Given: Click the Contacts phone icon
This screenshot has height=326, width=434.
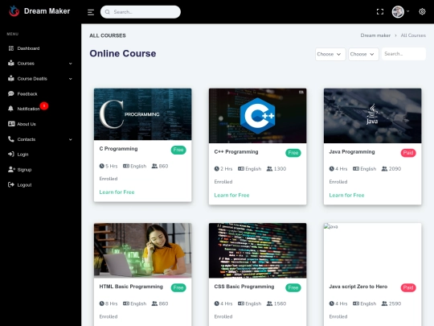Looking at the screenshot, I should click(x=11, y=139).
